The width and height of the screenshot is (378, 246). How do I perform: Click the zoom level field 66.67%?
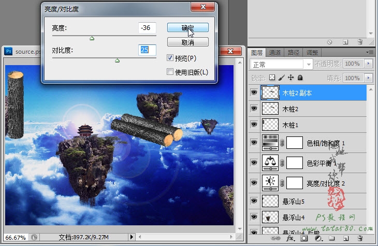16,238
